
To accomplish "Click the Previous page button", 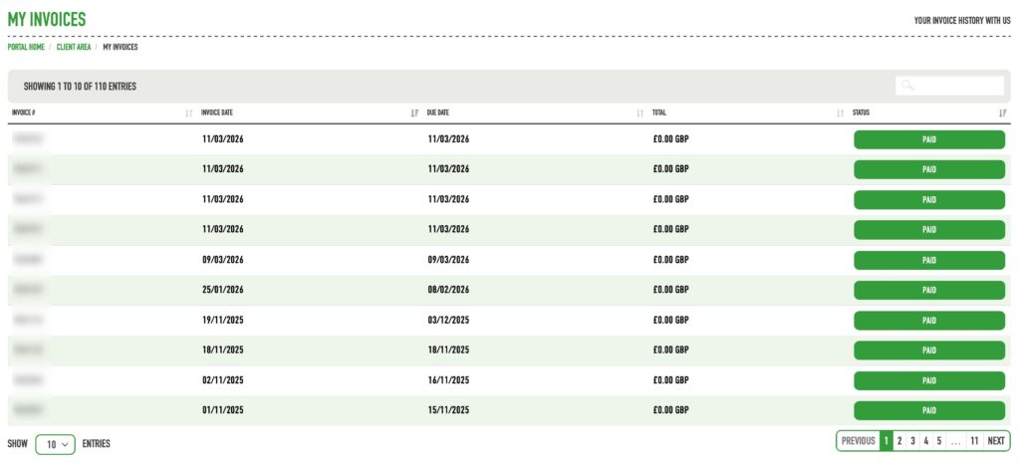I will tap(858, 441).
